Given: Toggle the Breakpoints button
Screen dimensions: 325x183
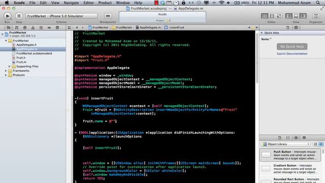Looking at the screenshot, I should coord(108,16).
